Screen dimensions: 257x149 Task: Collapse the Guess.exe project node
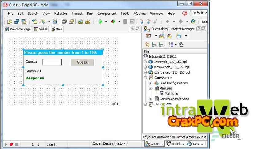coord(145,78)
